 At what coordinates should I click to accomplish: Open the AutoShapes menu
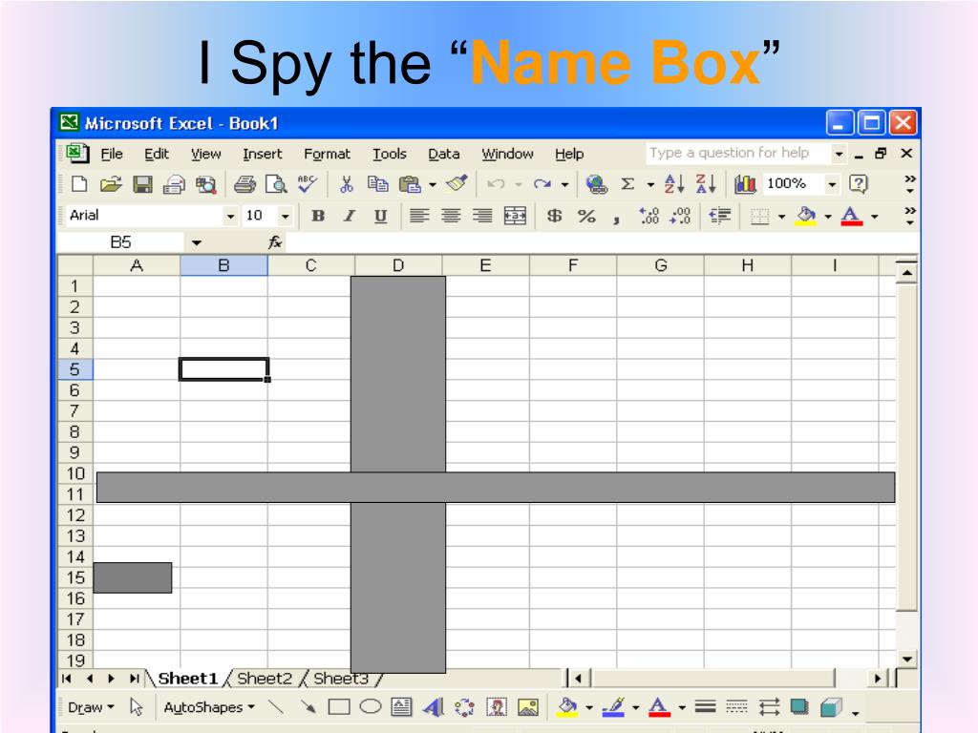pyautogui.click(x=209, y=707)
